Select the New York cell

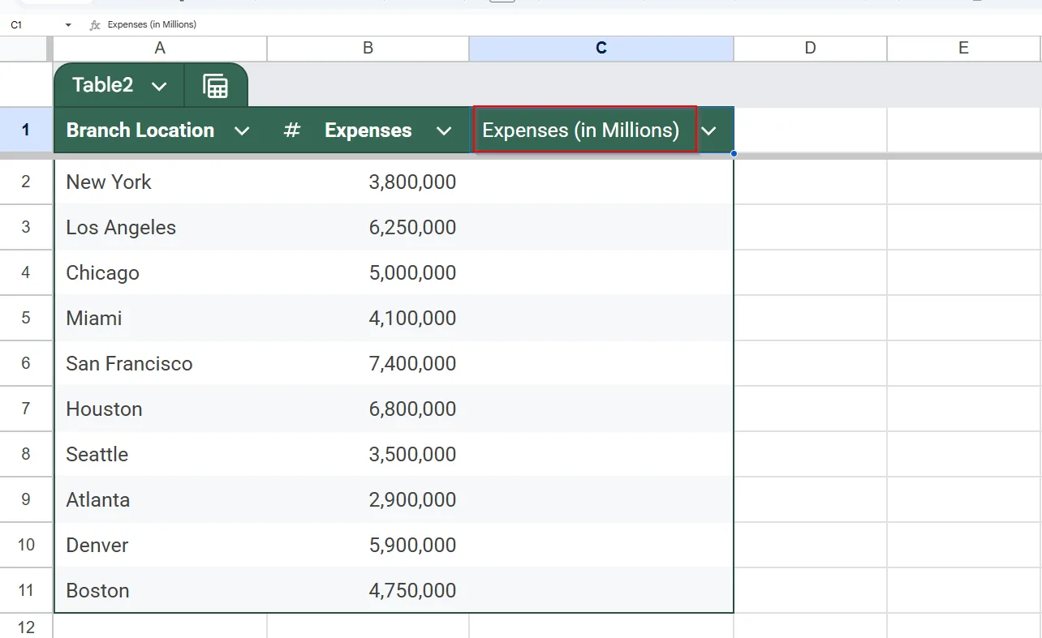[x=160, y=182]
